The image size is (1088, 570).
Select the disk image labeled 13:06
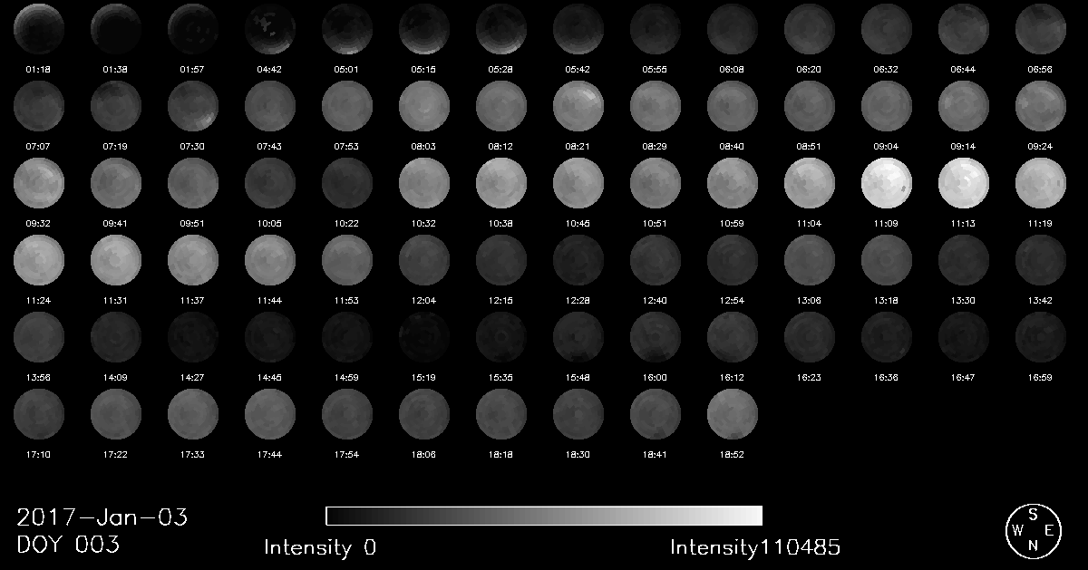tap(810, 260)
